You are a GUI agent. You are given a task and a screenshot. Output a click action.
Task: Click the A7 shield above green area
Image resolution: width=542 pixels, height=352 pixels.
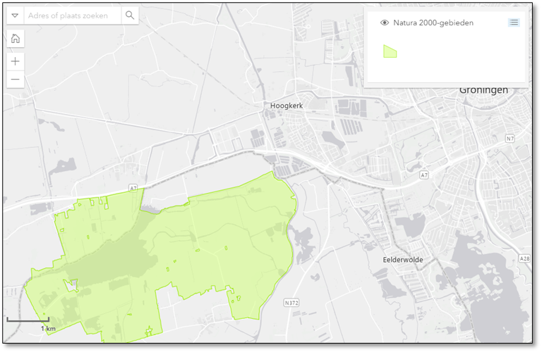coord(133,188)
